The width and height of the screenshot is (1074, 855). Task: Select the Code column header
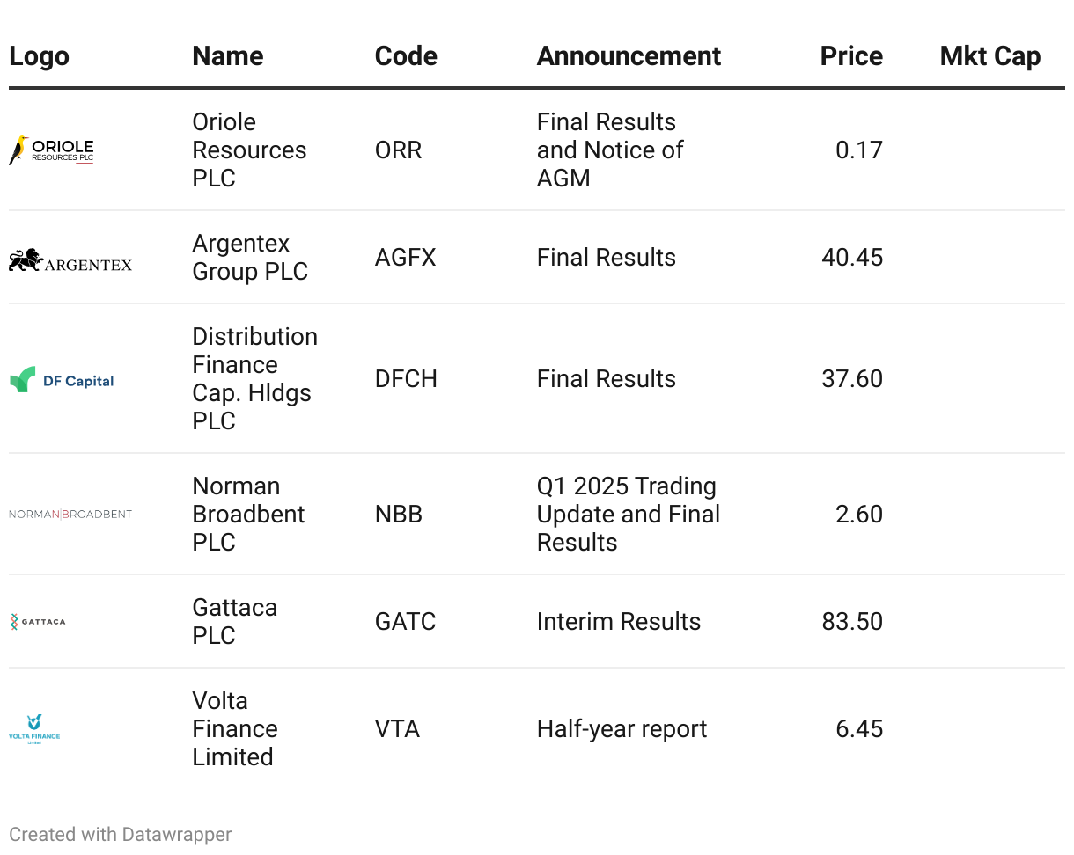(406, 56)
